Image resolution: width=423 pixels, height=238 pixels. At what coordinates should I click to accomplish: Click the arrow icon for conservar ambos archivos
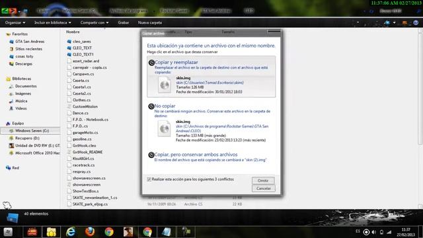coord(151,155)
